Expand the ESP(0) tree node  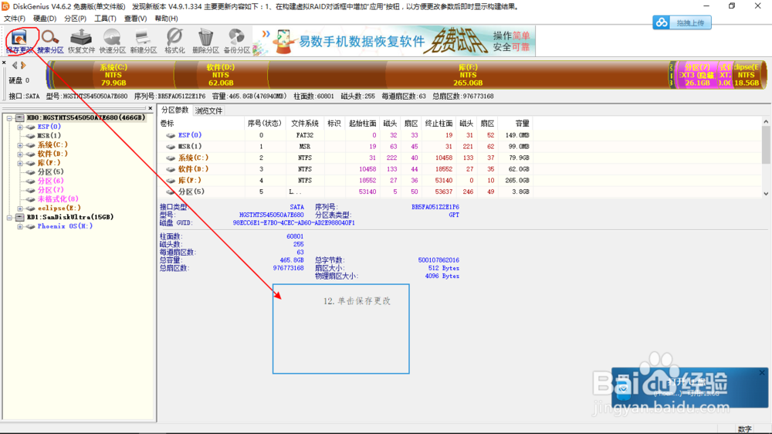20,127
